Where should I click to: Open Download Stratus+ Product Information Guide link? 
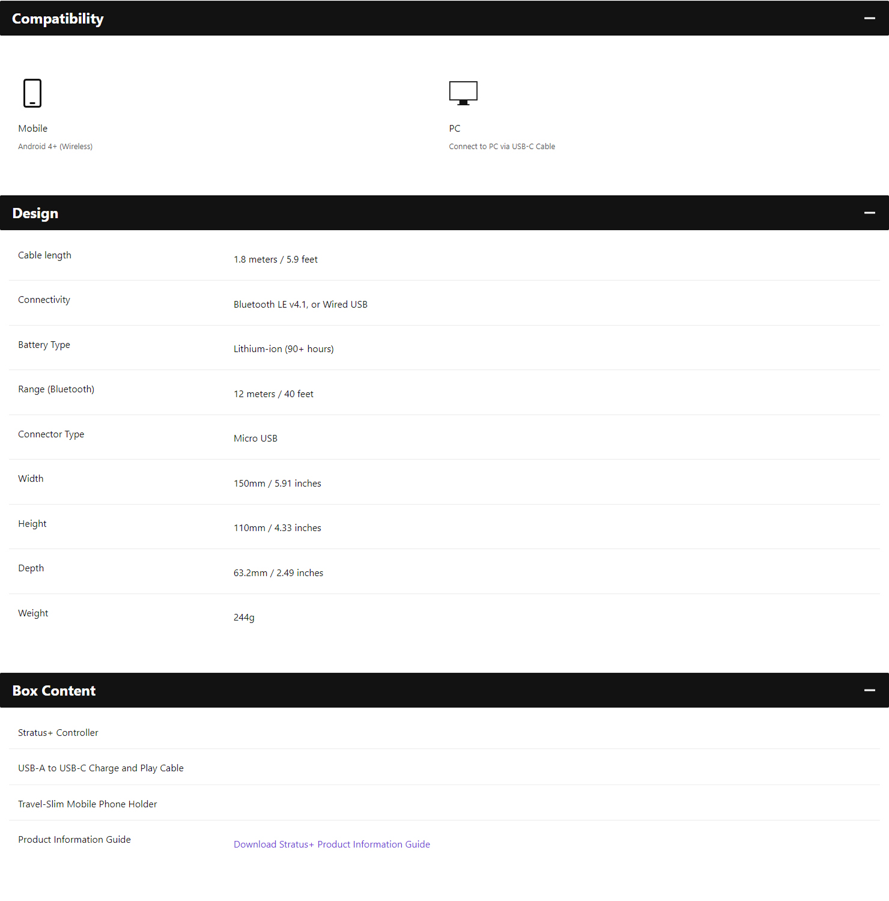(332, 845)
